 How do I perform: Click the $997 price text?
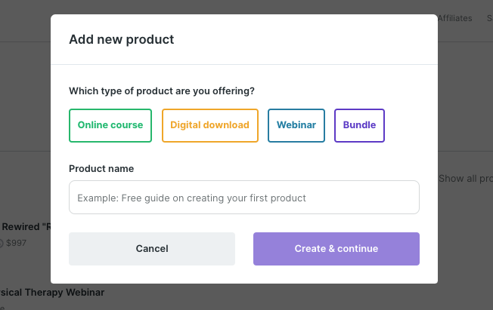click(x=16, y=243)
